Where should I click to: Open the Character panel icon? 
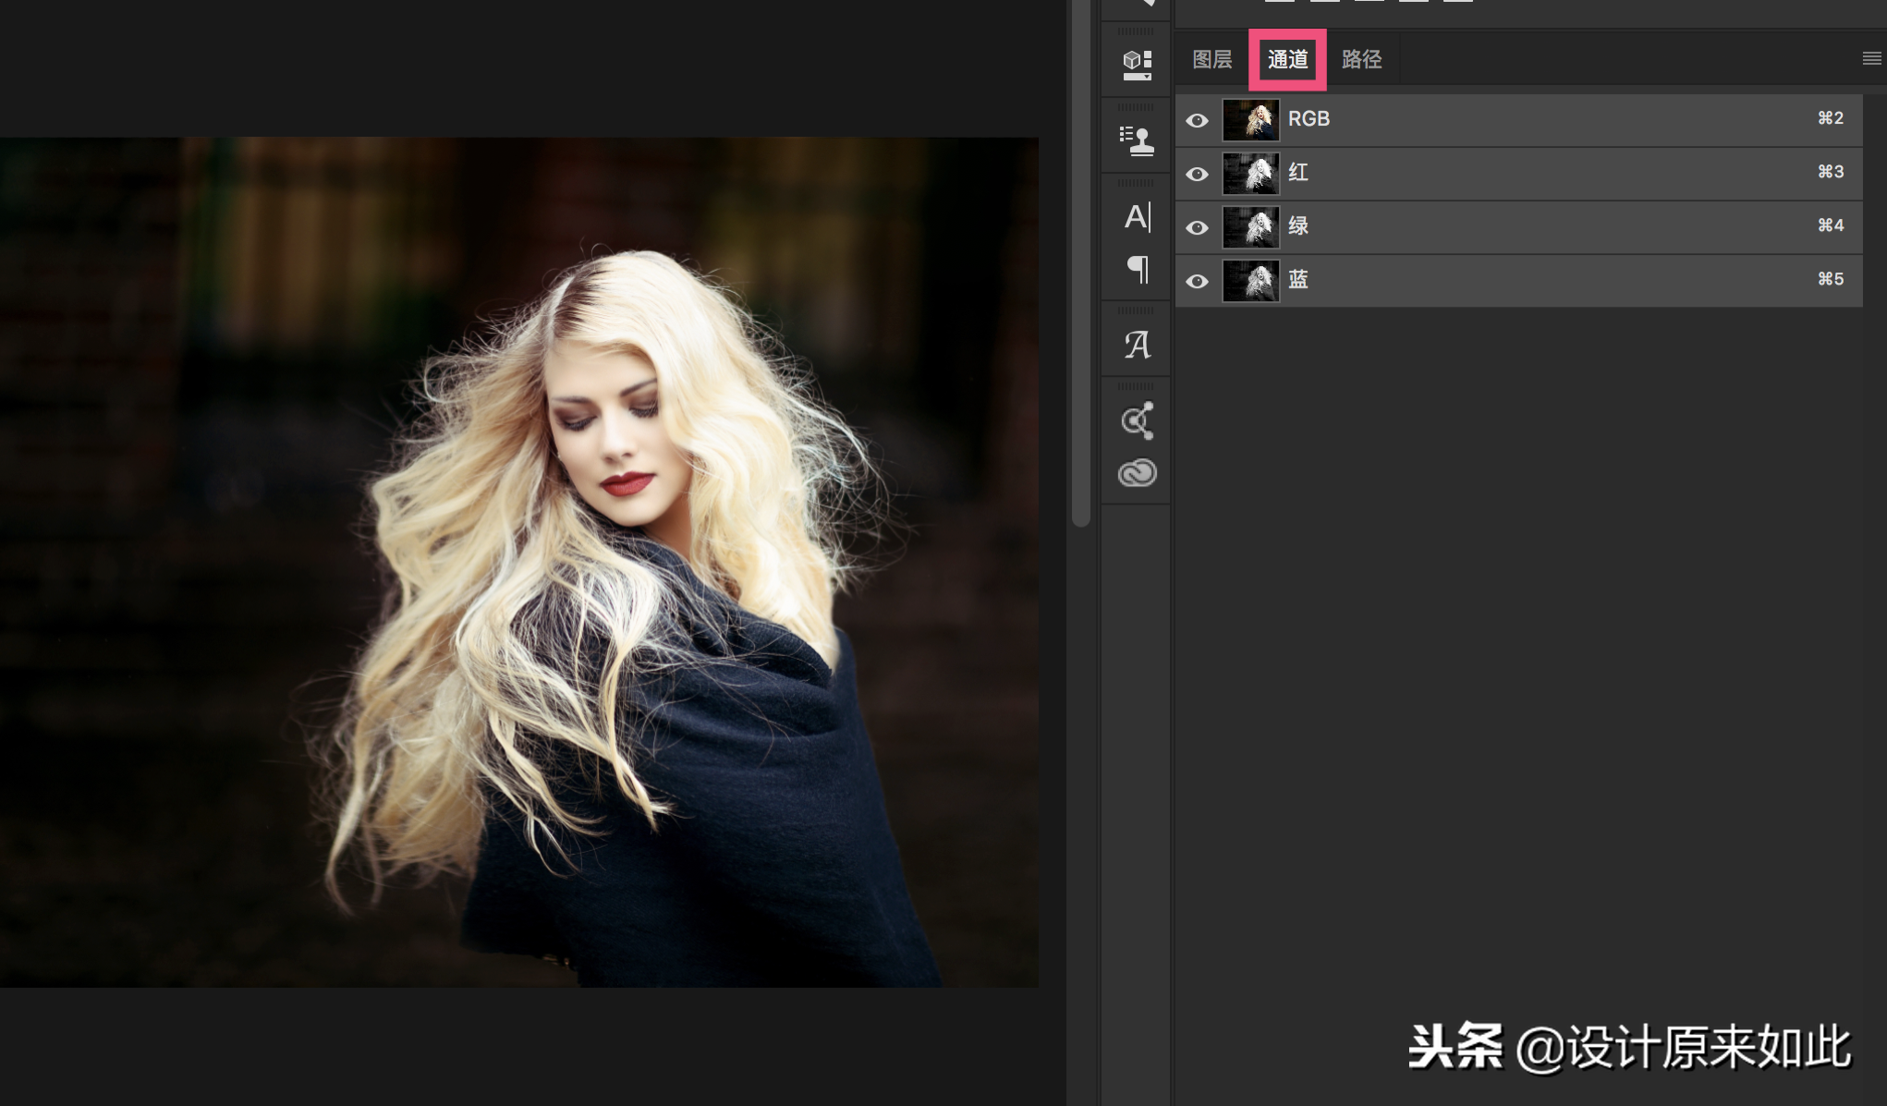1137,216
